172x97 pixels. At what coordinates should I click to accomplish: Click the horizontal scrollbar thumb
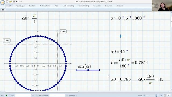click(42, 92)
